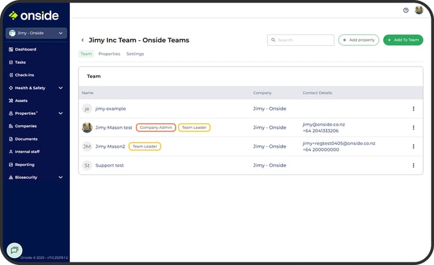Click the Add To Team button

pyautogui.click(x=403, y=40)
